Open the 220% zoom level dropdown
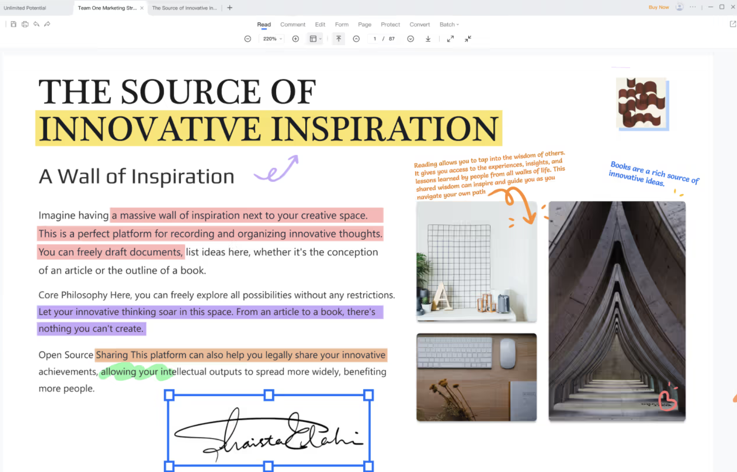Image resolution: width=737 pixels, height=472 pixels. pos(272,39)
